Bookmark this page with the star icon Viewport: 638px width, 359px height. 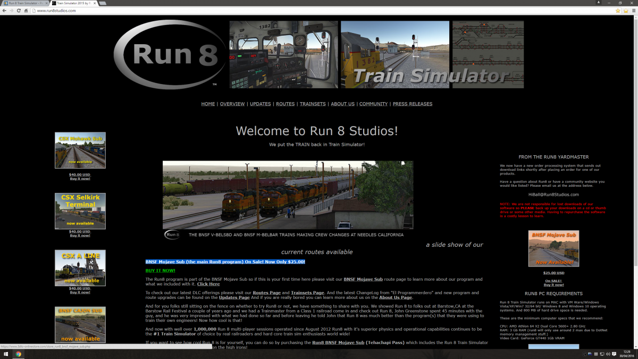[618, 11]
